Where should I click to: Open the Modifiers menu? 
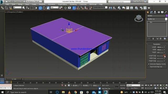(x=42, y=4)
